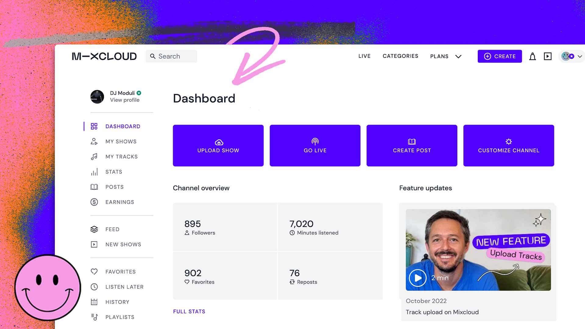
Task: Open LISTEN LATER in the sidebar
Action: click(125, 287)
